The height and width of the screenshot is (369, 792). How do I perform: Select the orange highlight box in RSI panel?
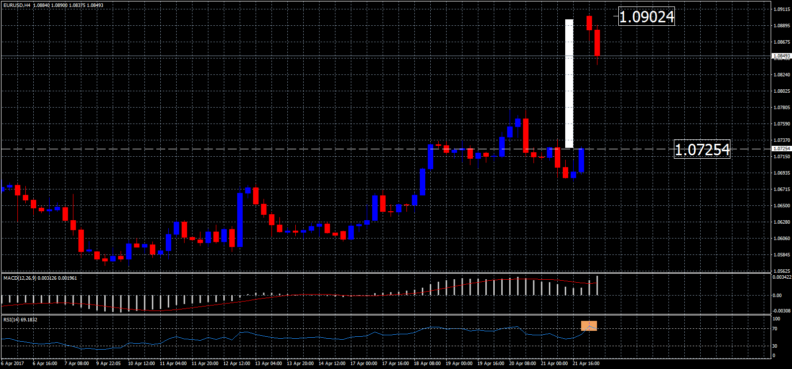(x=589, y=326)
